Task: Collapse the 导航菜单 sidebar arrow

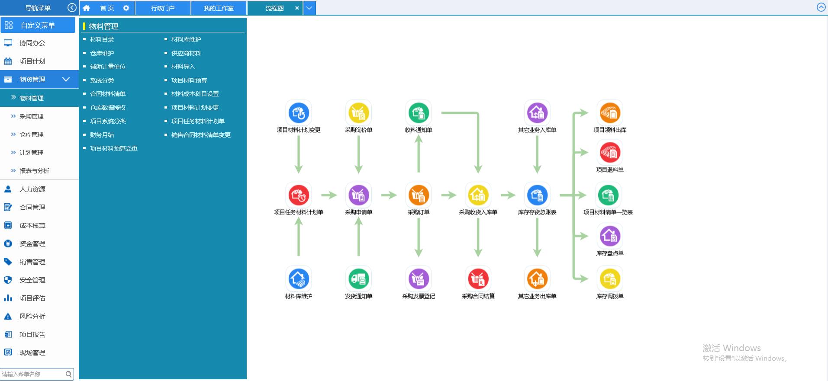Action: point(72,8)
